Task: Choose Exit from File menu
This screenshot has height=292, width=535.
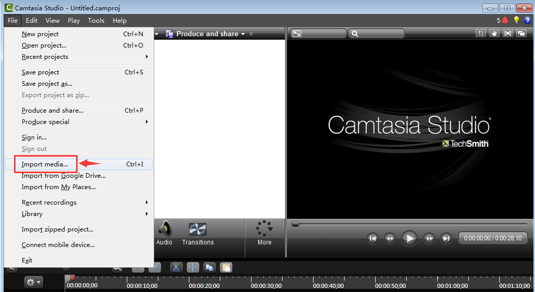Action: pos(79,260)
